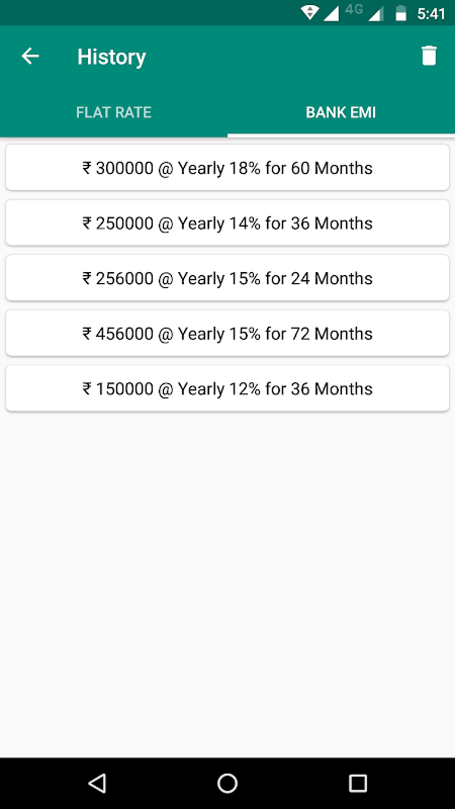Open recent apps square button
455x809 pixels.
(358, 783)
